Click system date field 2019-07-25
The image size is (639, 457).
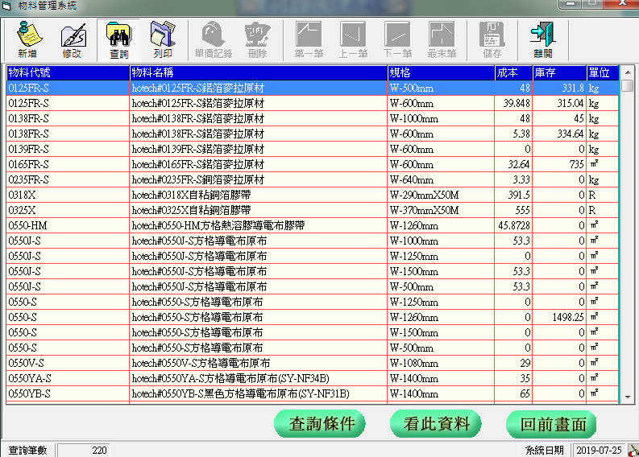coord(599,450)
